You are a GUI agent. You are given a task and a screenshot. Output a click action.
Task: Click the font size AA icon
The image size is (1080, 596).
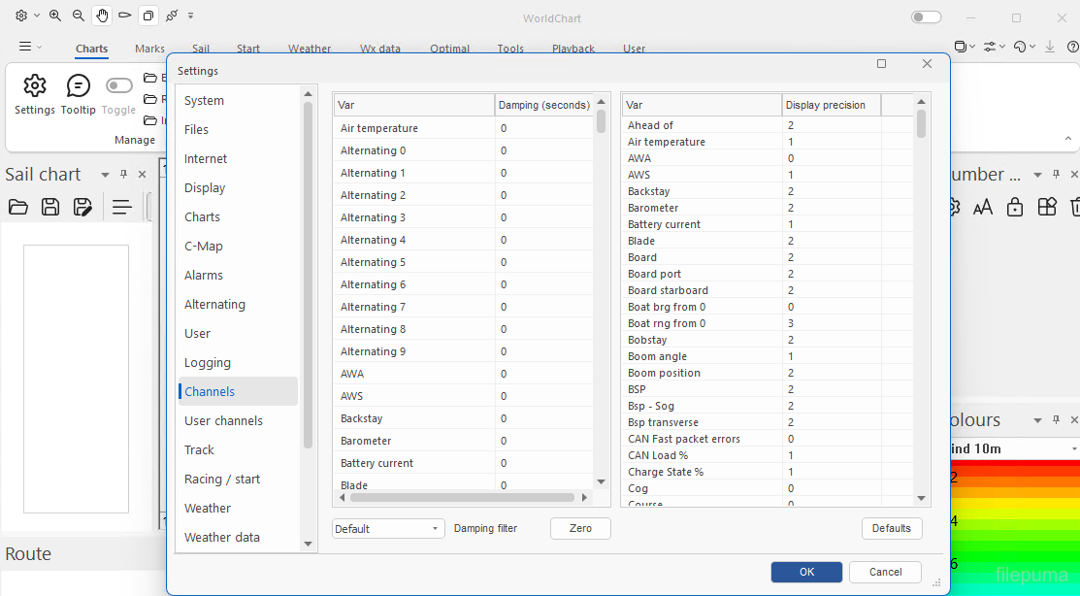tap(983, 207)
